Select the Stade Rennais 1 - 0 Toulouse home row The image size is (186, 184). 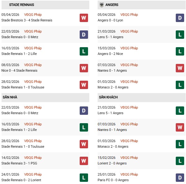pyautogui.click(x=23, y=146)
